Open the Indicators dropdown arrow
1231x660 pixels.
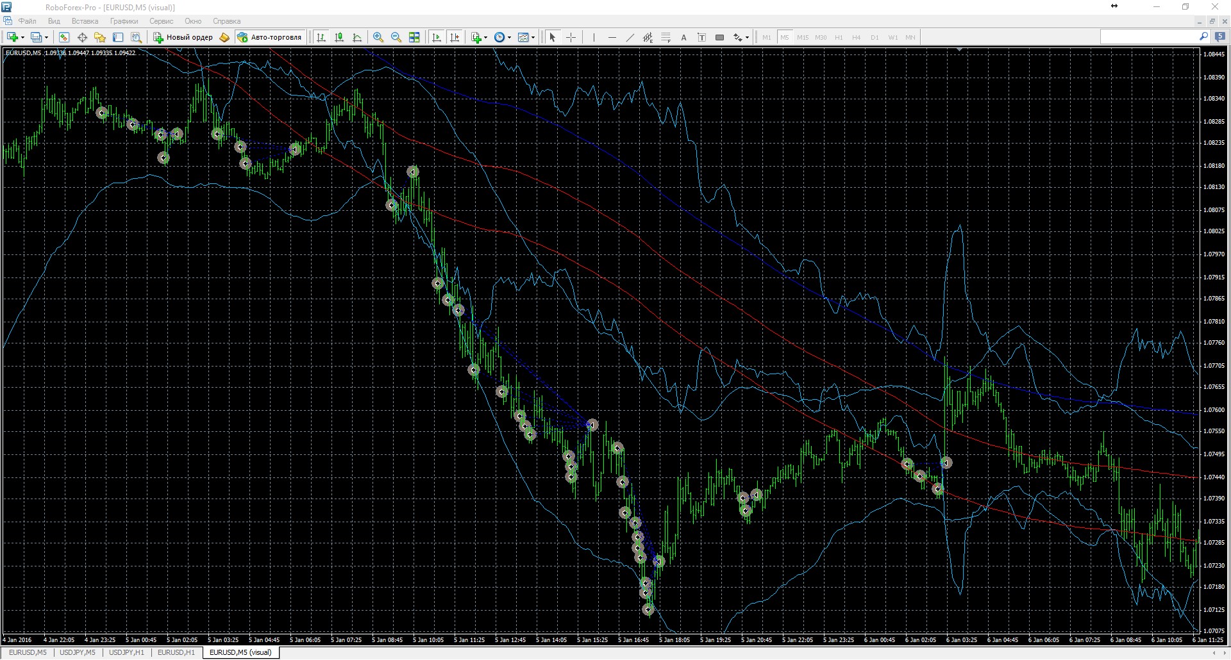[x=486, y=37]
